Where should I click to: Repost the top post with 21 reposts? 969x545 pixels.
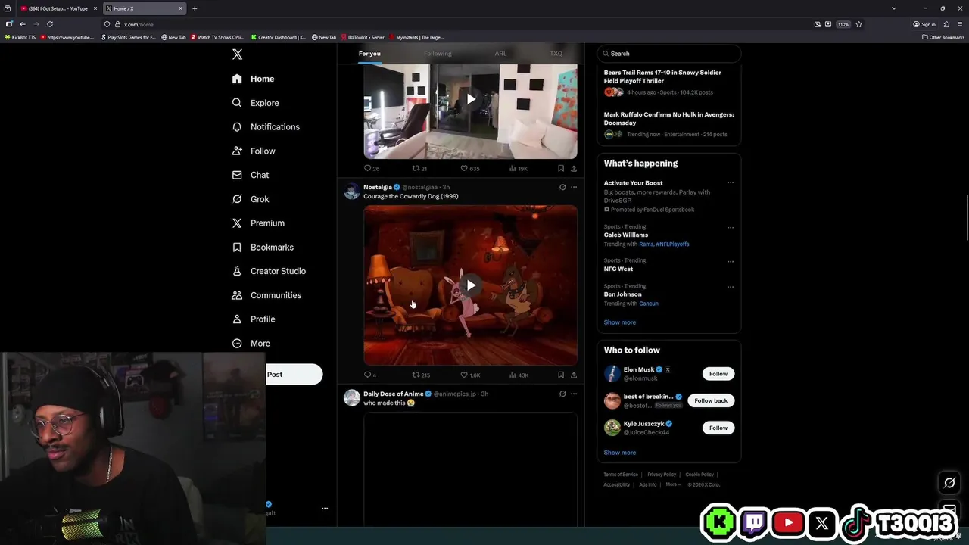tap(419, 169)
